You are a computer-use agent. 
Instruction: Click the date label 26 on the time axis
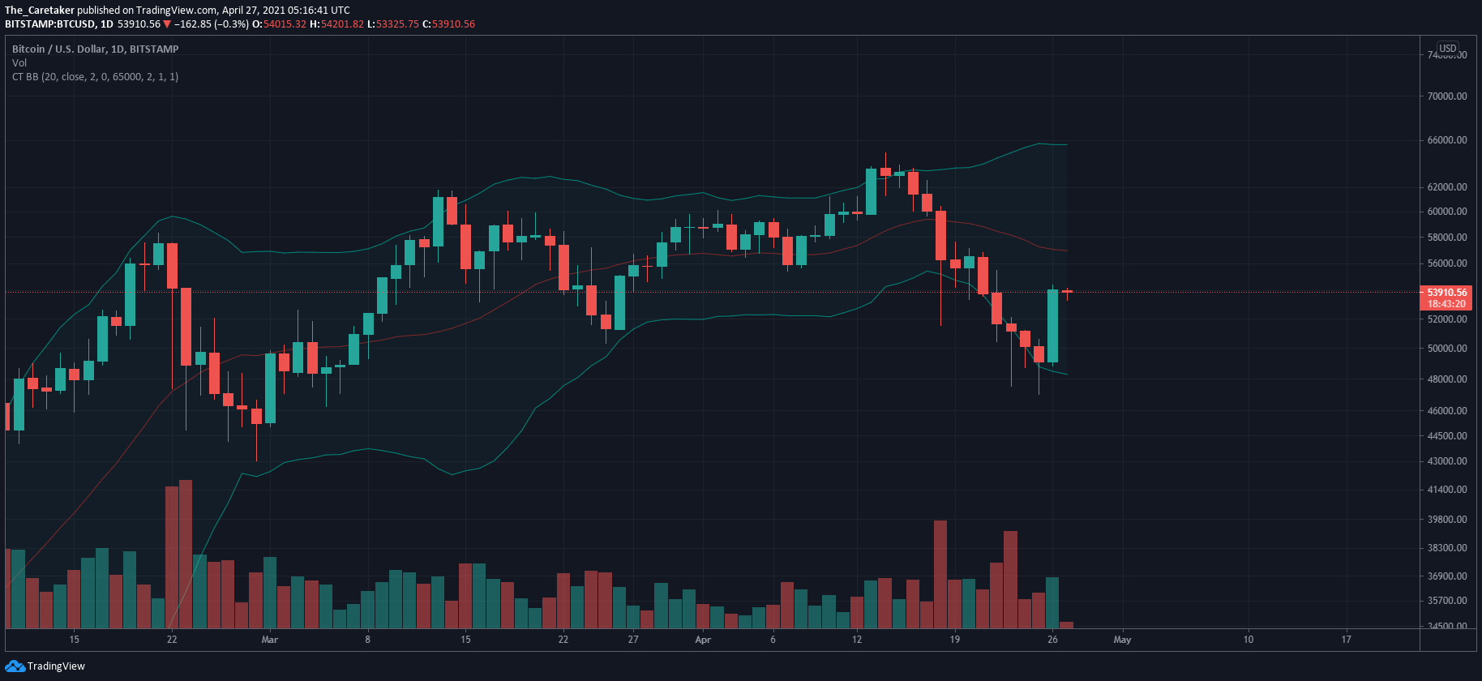pos(1052,640)
